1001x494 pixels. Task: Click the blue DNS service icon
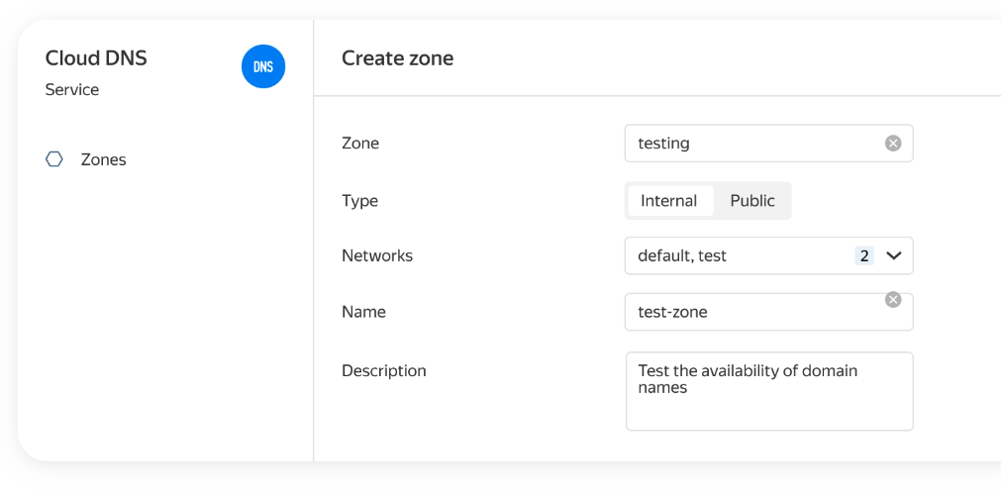point(263,66)
